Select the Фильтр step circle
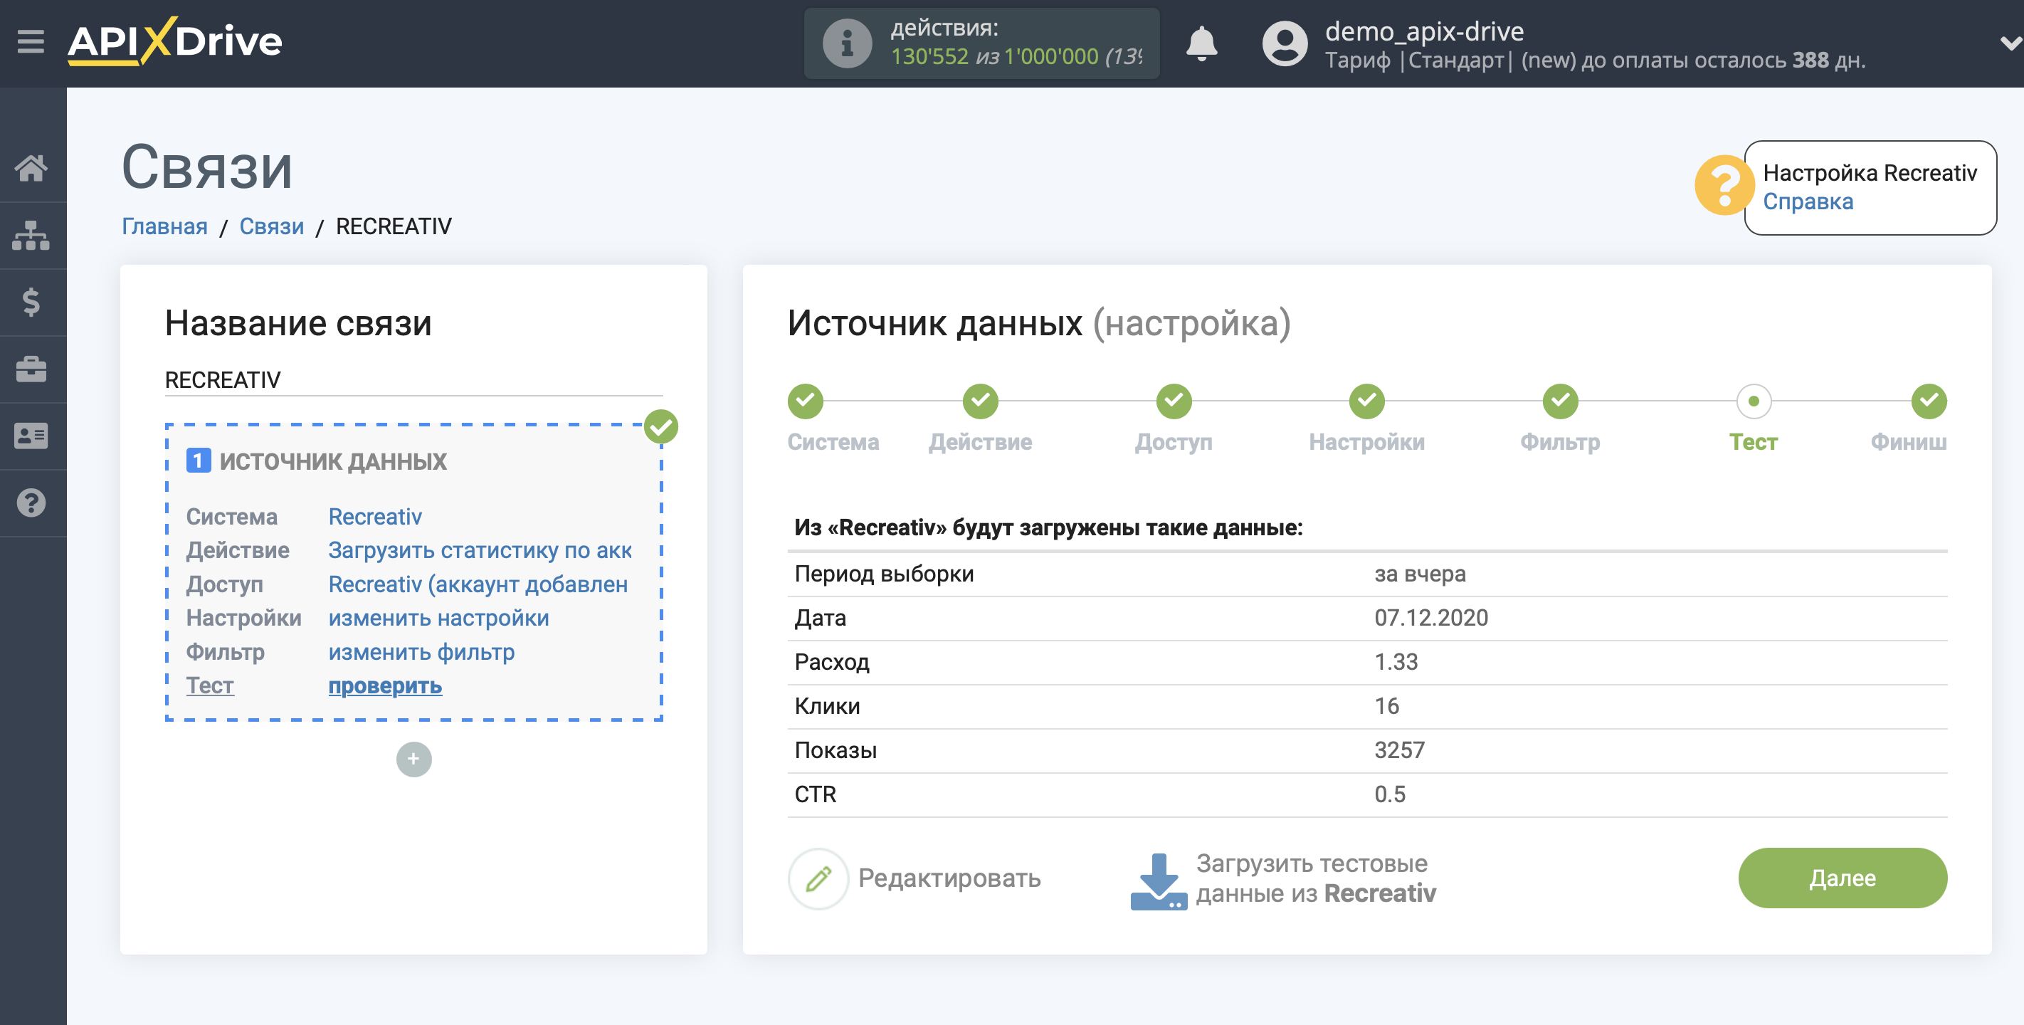The width and height of the screenshot is (2024, 1025). 1561,401
